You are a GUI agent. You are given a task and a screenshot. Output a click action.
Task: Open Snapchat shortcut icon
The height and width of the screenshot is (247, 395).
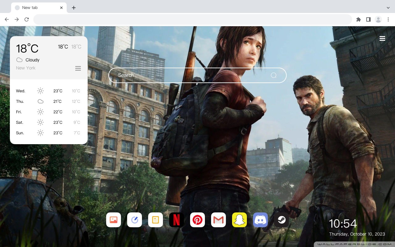coord(239,220)
